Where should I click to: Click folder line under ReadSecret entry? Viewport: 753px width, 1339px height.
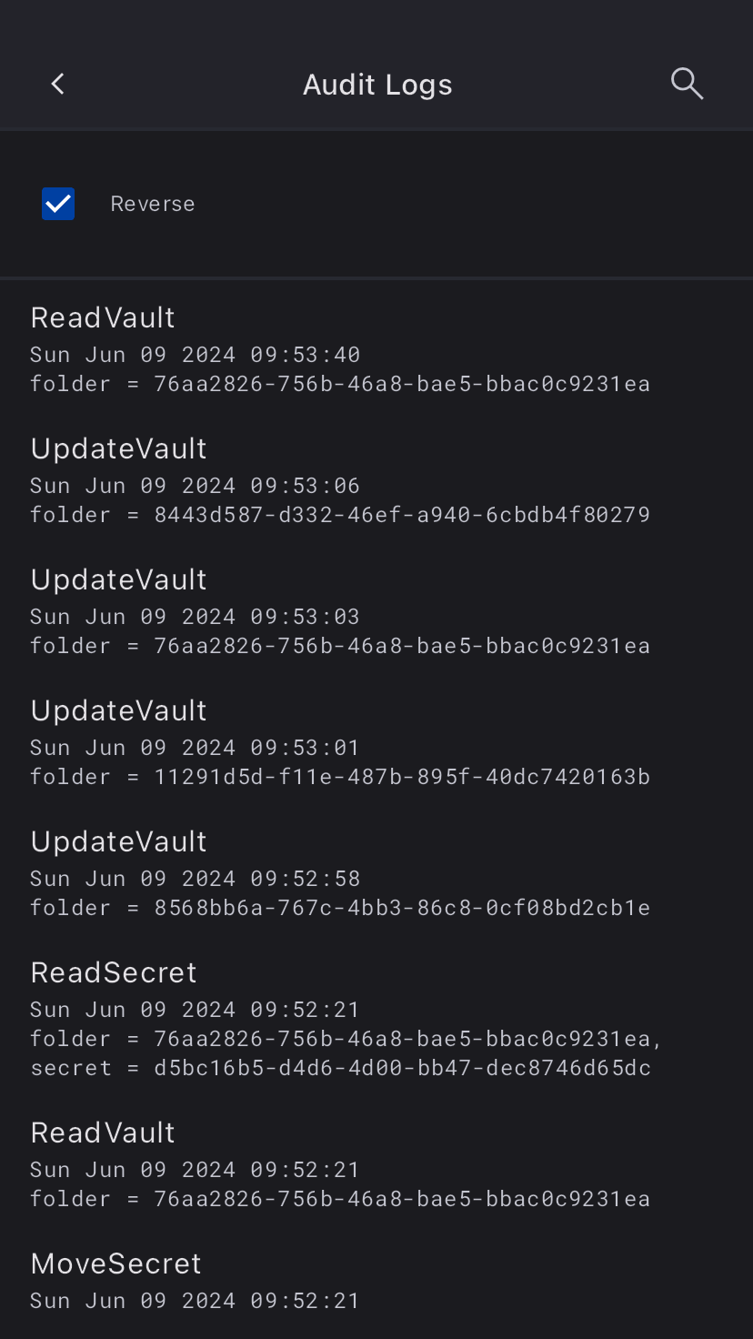[x=346, y=1039]
